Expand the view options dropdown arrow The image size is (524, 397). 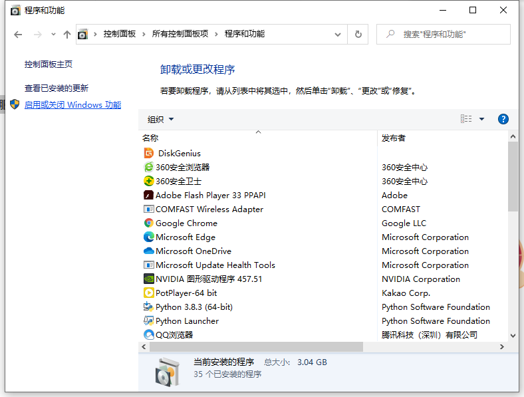(481, 119)
